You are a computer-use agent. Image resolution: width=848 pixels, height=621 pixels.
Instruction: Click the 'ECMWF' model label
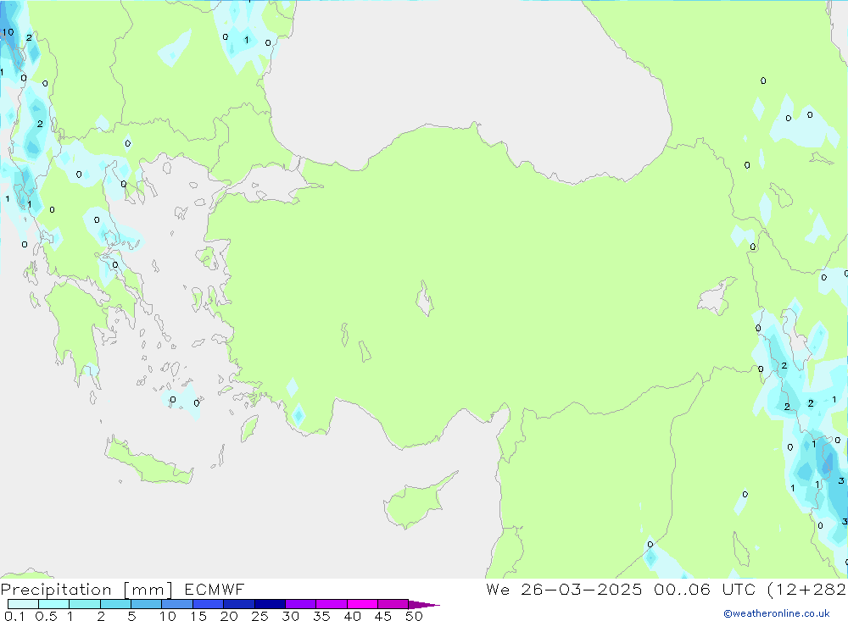coord(215,589)
